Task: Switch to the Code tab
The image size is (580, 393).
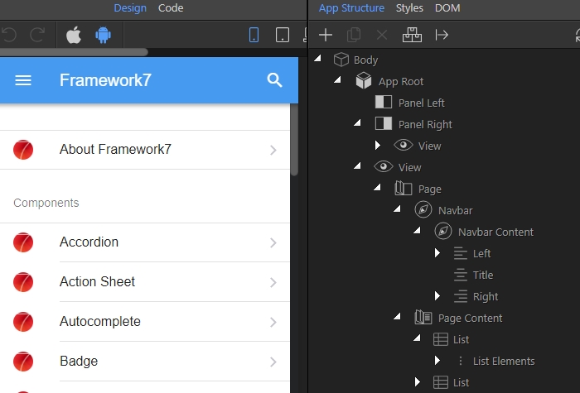Action: coord(171,7)
